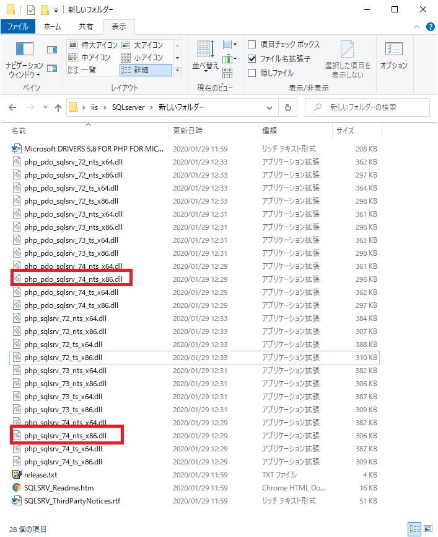Select Small Icons (小アイコン) layout
Viewport: 438px width, 537px height.
pos(143,58)
